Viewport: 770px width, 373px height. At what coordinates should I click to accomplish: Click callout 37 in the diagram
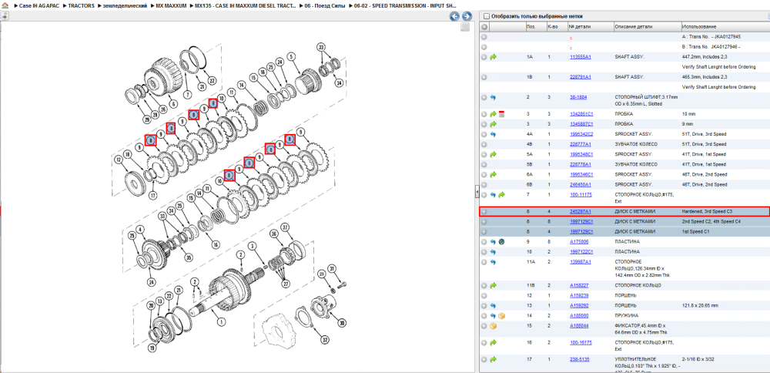pyautogui.click(x=284, y=227)
